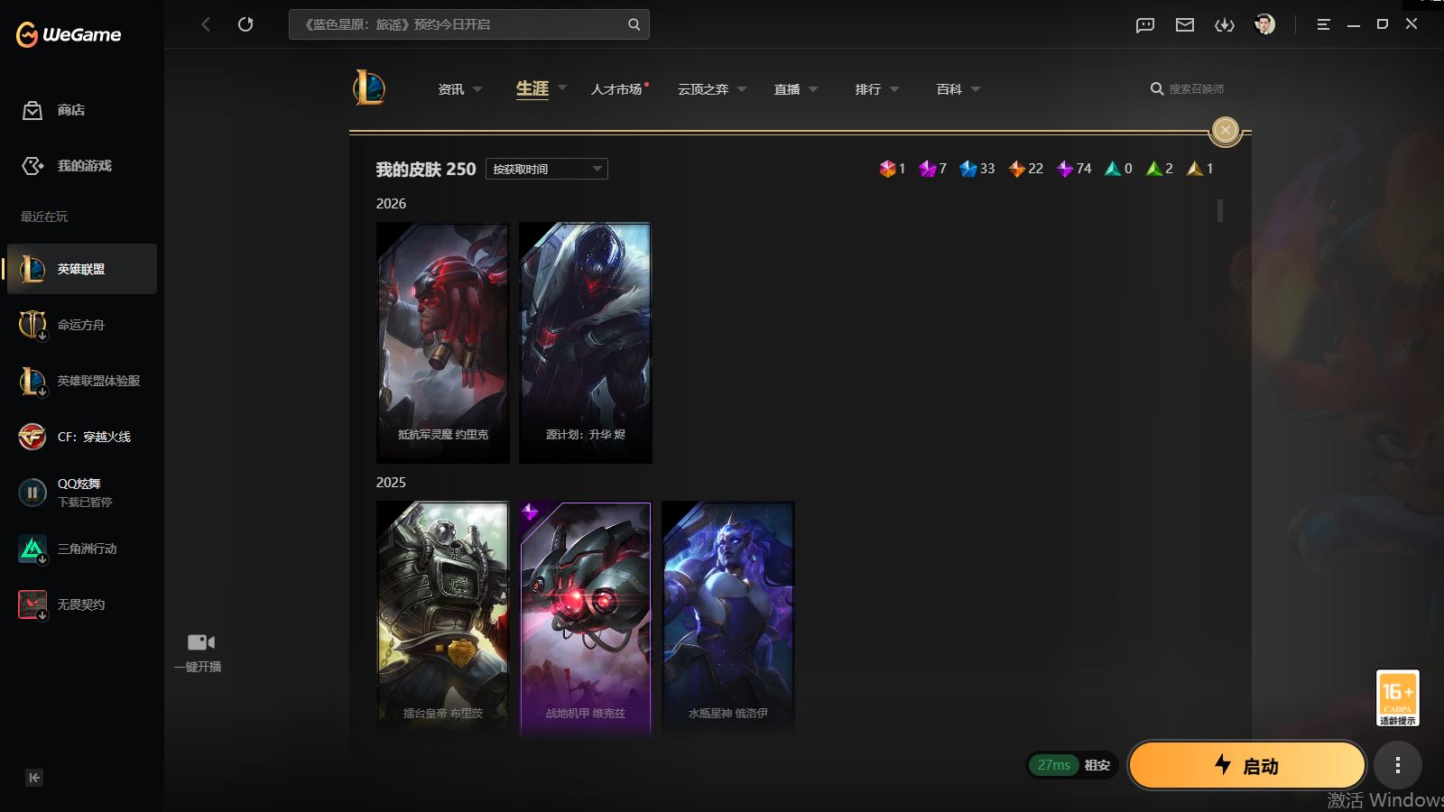Expand the 生涯 dropdown arrow
The height and width of the screenshot is (812, 1444).
[x=562, y=88]
